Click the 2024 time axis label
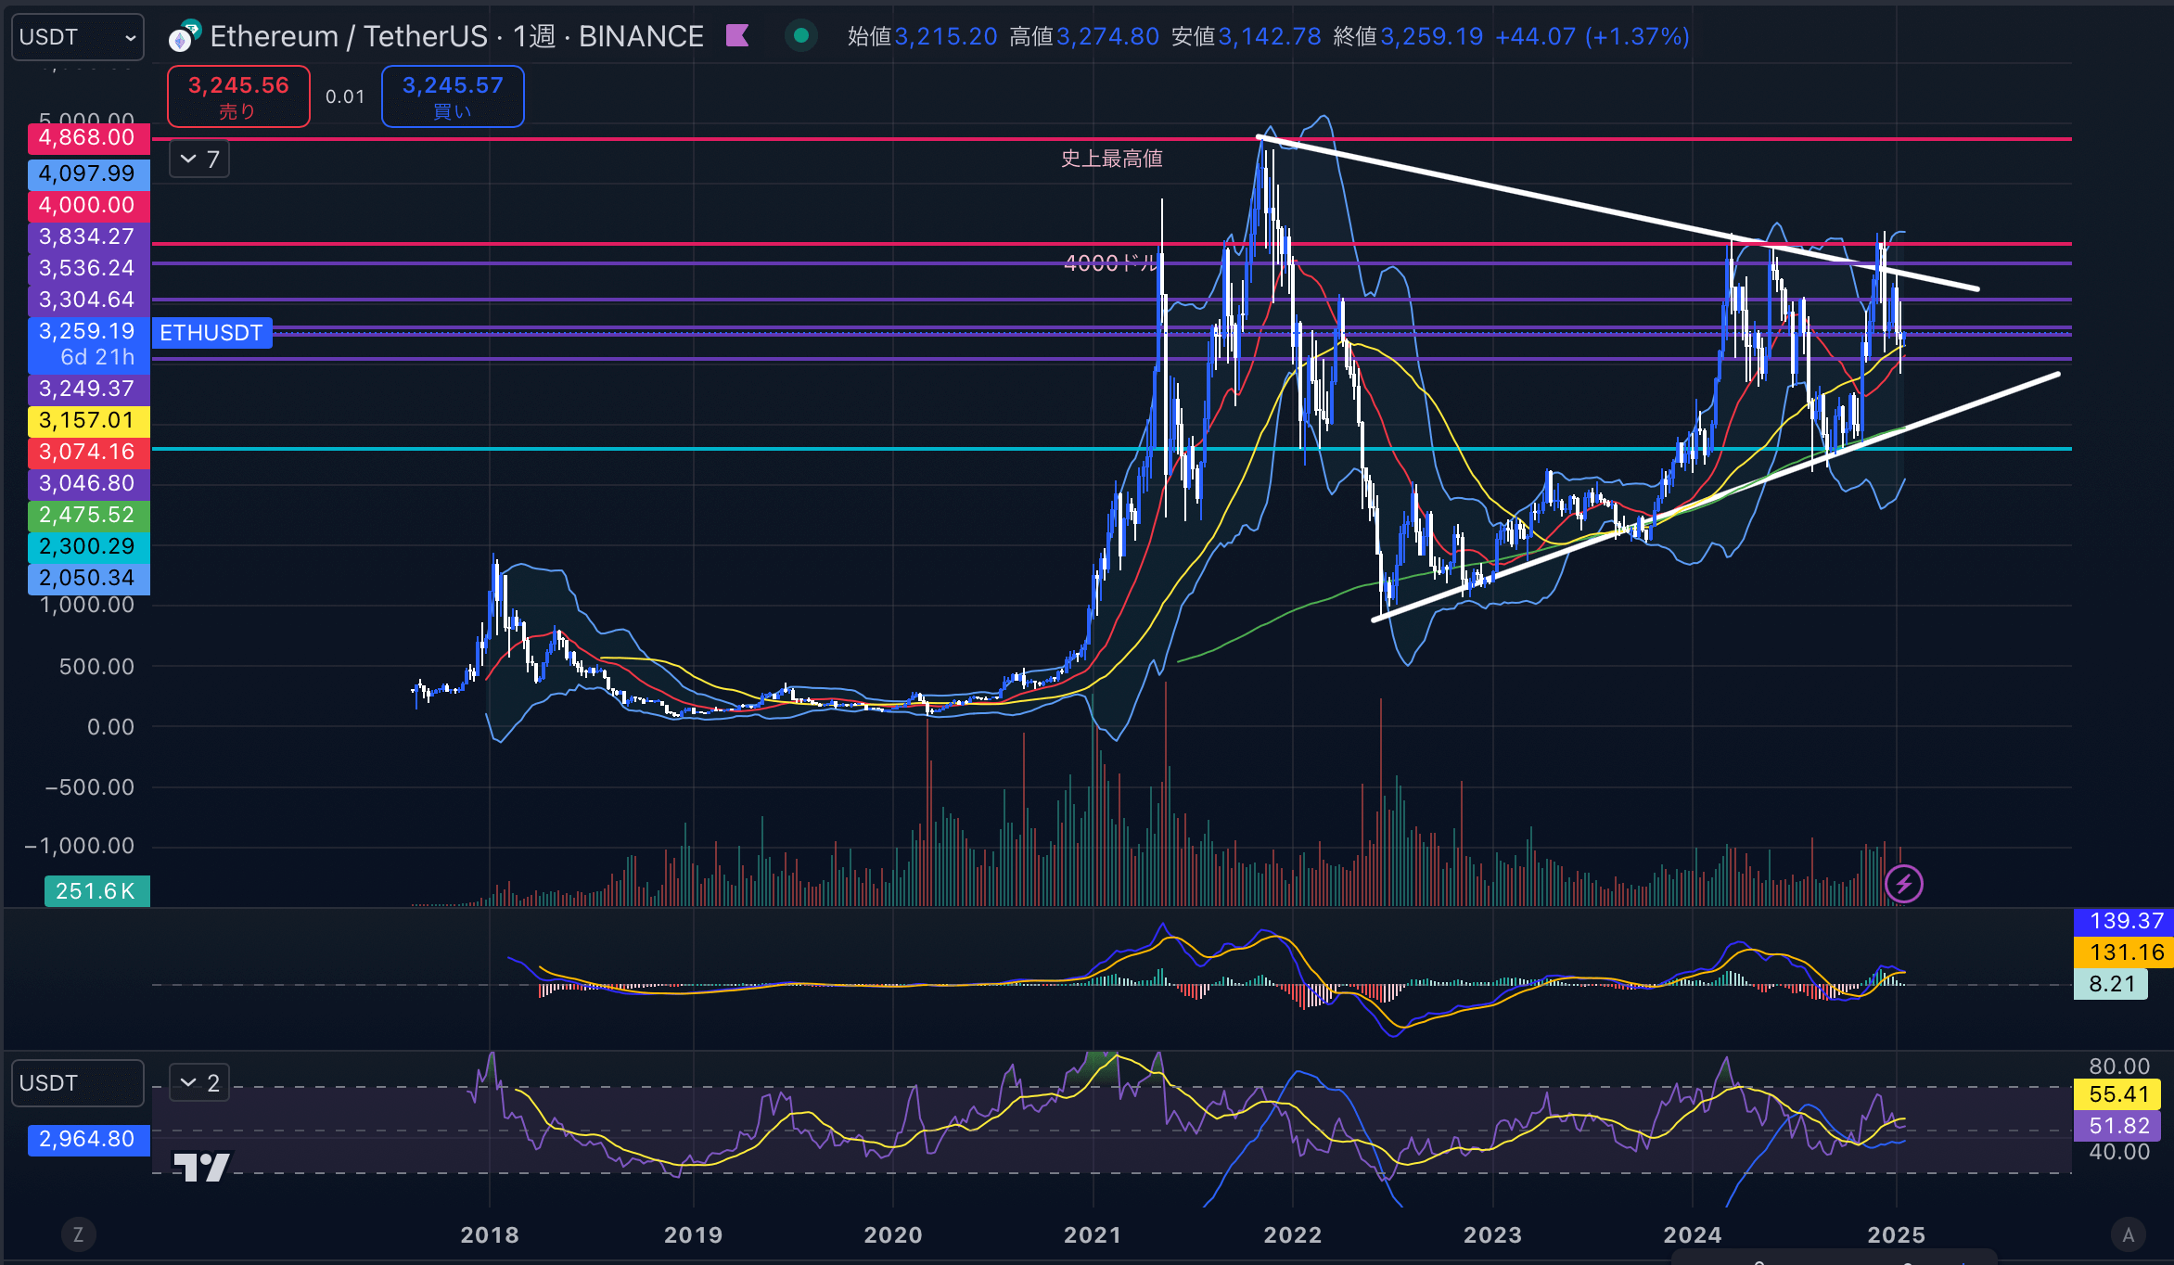This screenshot has width=2174, height=1265. click(x=1693, y=1235)
